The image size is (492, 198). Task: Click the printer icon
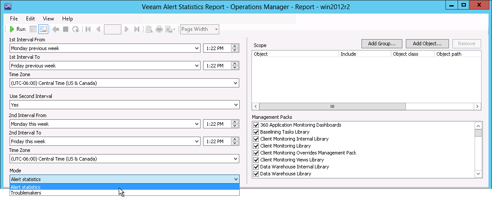(159, 29)
